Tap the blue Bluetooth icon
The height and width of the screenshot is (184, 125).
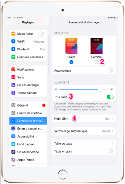[13, 49]
